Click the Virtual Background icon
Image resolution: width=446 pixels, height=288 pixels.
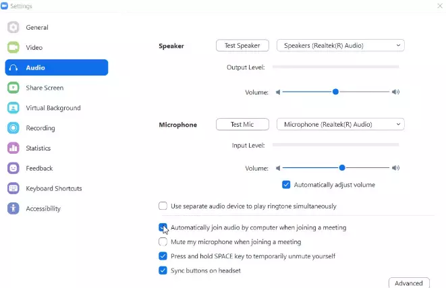[x=13, y=108]
